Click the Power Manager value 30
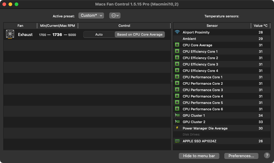The width and height of the screenshot is (274, 163). [261, 128]
